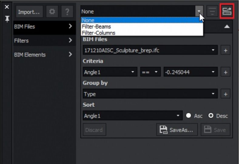Toggle the filter selection dropdown arrow
The width and height of the screenshot is (239, 164).
pos(199,11)
